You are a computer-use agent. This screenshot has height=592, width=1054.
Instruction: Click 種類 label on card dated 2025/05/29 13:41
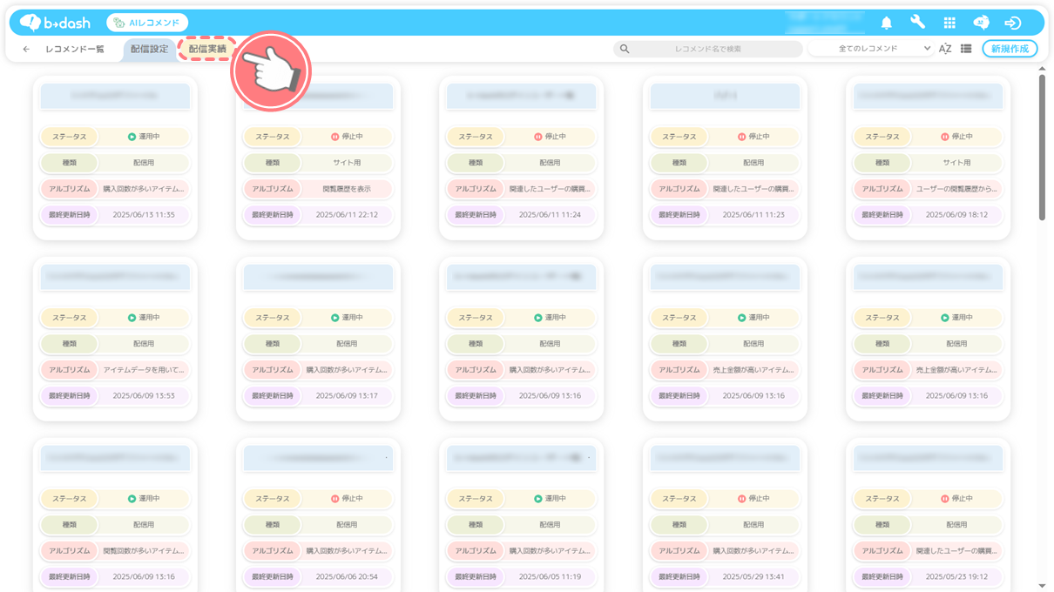tap(679, 525)
